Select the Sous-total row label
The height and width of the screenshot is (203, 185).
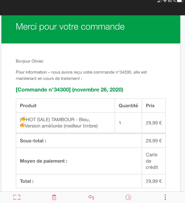click(33, 141)
